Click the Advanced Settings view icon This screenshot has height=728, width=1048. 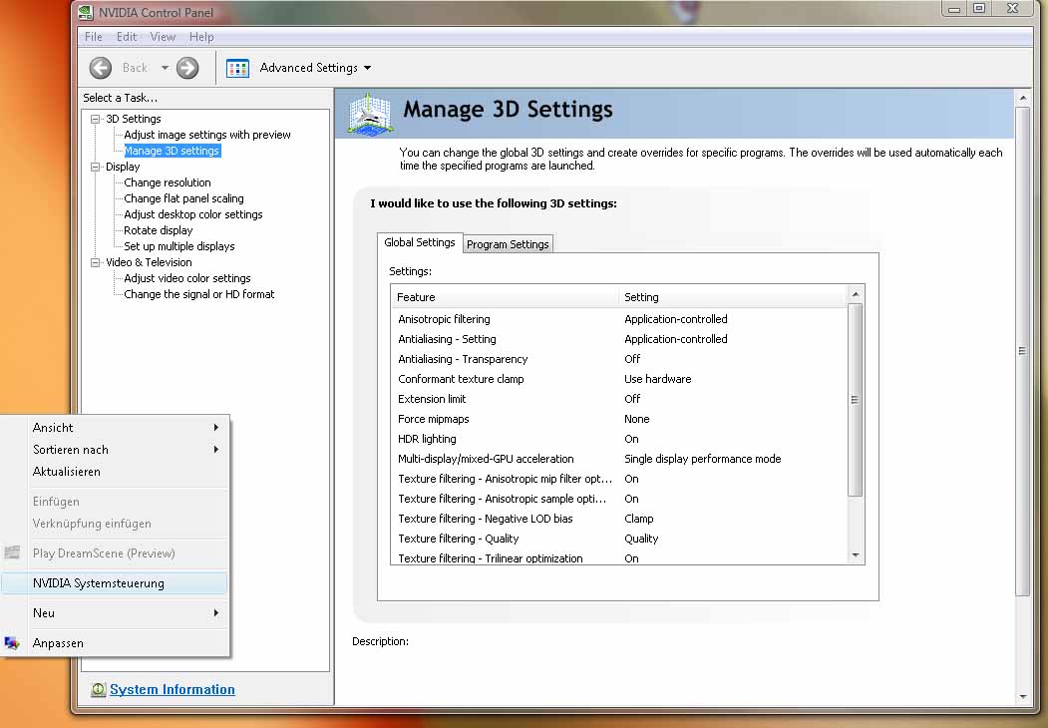[x=237, y=68]
